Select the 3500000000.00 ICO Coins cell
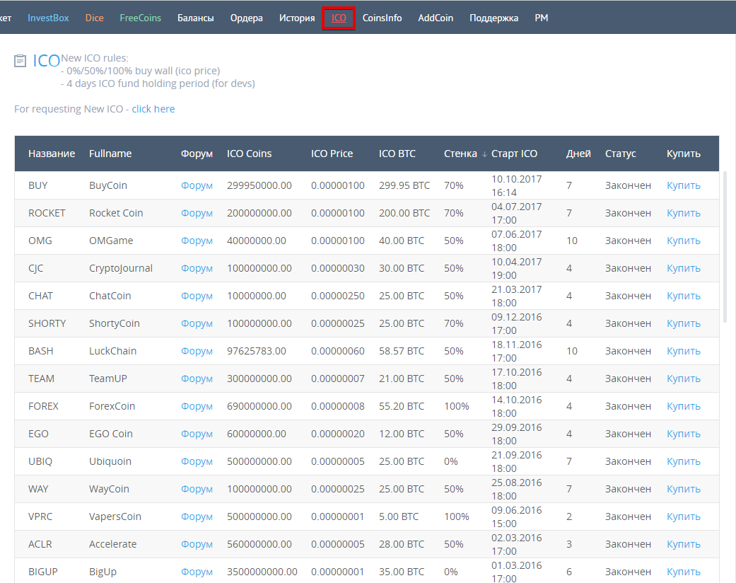Viewport: 736px width, 583px height. click(x=262, y=572)
